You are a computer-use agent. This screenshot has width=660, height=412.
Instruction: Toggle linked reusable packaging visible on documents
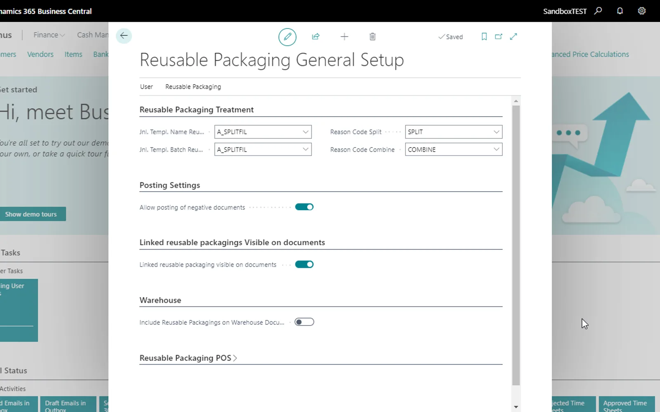(304, 265)
